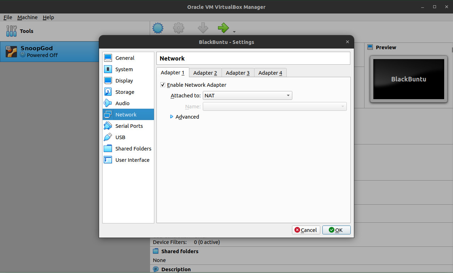Select the SnoopGod virtual machine entry
The height and width of the screenshot is (273, 453).
[50, 52]
